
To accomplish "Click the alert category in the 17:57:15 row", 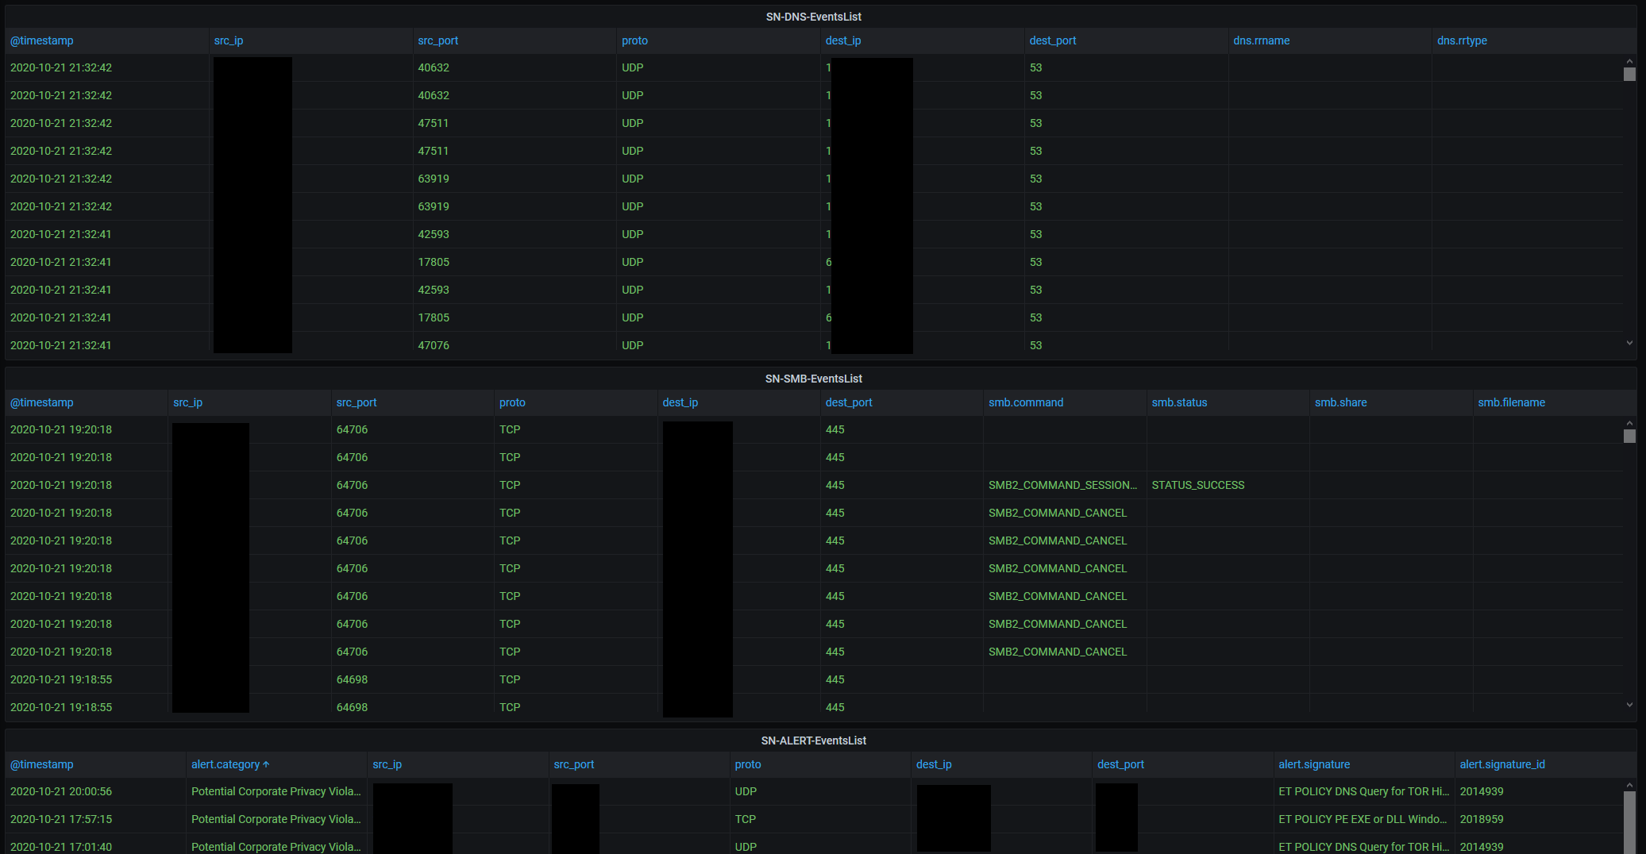I will tap(276, 819).
